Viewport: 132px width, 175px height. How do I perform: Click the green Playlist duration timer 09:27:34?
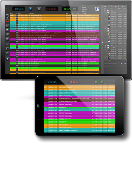(x=70, y=9)
